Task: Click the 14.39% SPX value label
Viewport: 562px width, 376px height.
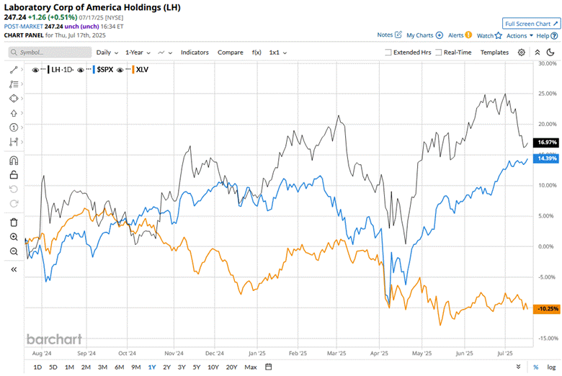Action: coord(546,158)
